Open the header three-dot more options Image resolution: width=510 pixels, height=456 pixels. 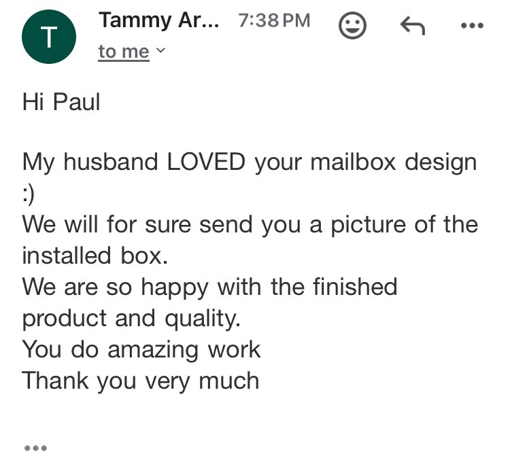pos(471,26)
